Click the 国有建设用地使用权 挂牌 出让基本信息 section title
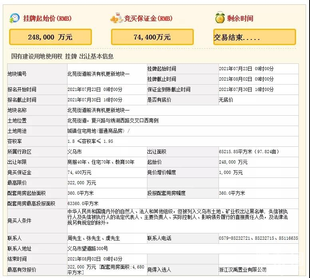310x278 pixels. coord(62,57)
